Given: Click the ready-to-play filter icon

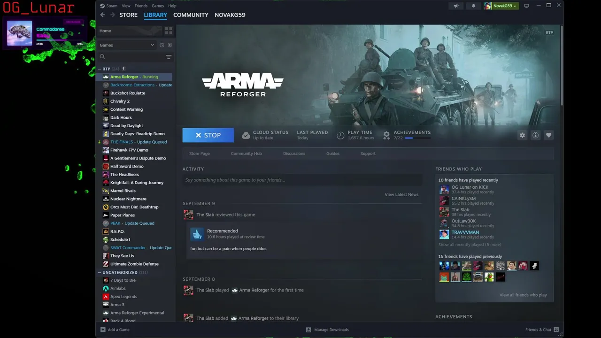Looking at the screenshot, I should tap(170, 45).
